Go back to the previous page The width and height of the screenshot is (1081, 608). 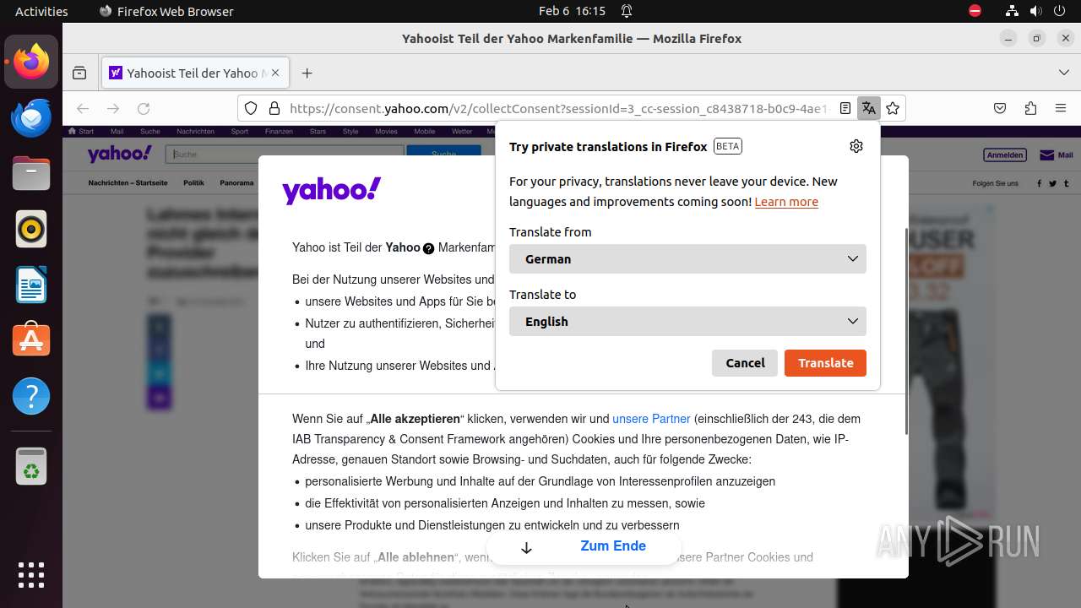point(83,108)
